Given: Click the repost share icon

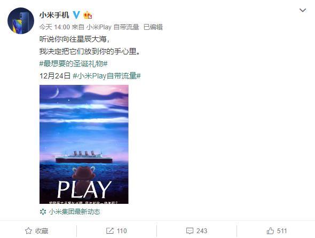Looking at the screenshot, I should pos(110,231).
